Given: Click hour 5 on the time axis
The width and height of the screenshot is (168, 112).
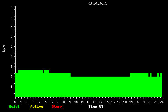Looking at the screenshot, I should coord(46,102).
